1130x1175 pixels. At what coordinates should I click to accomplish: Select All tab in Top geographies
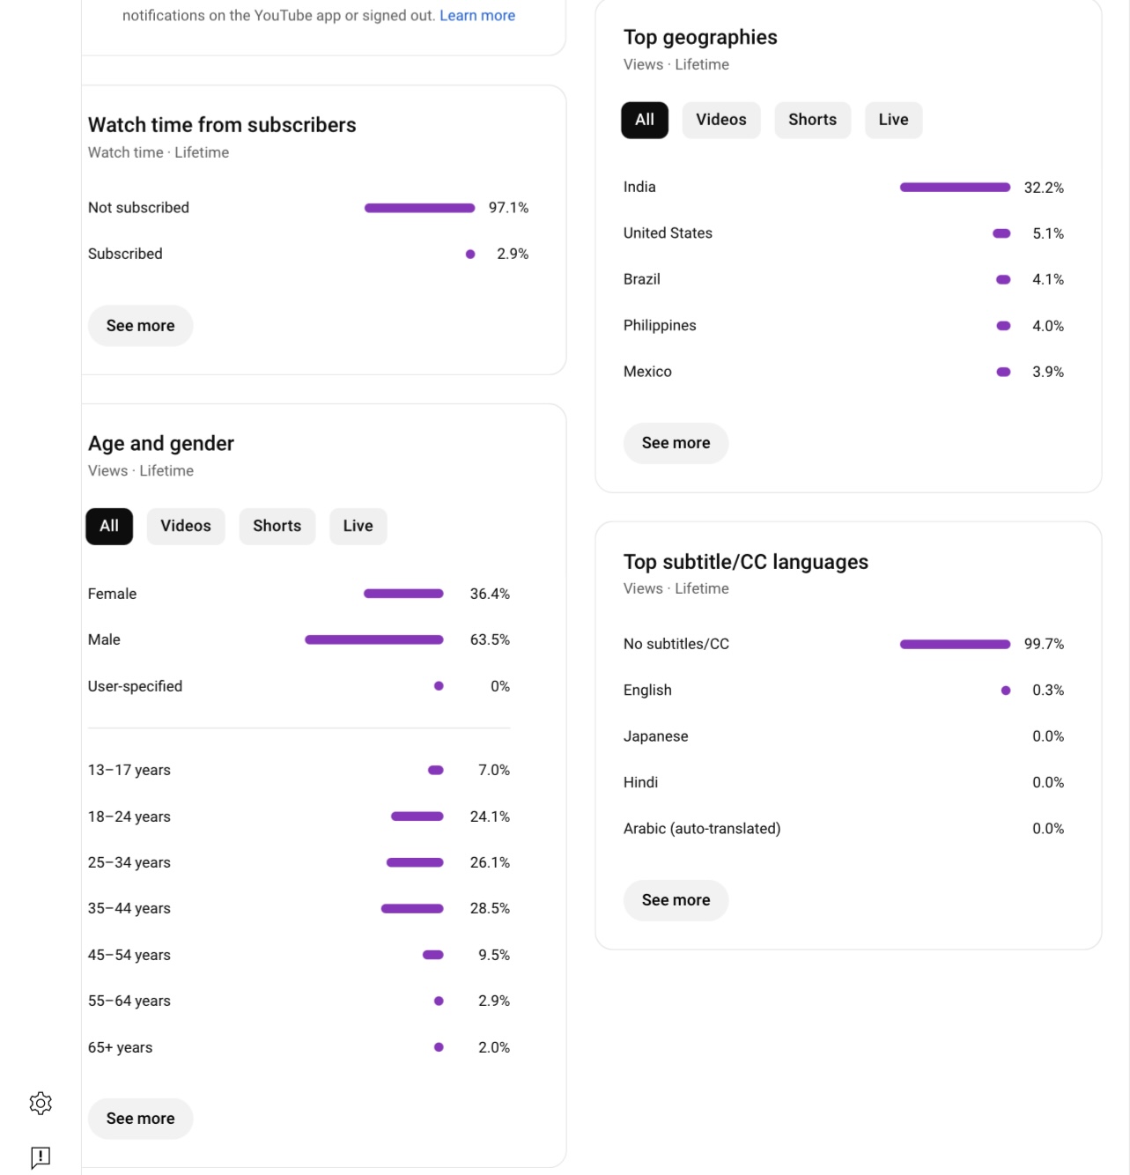click(645, 120)
